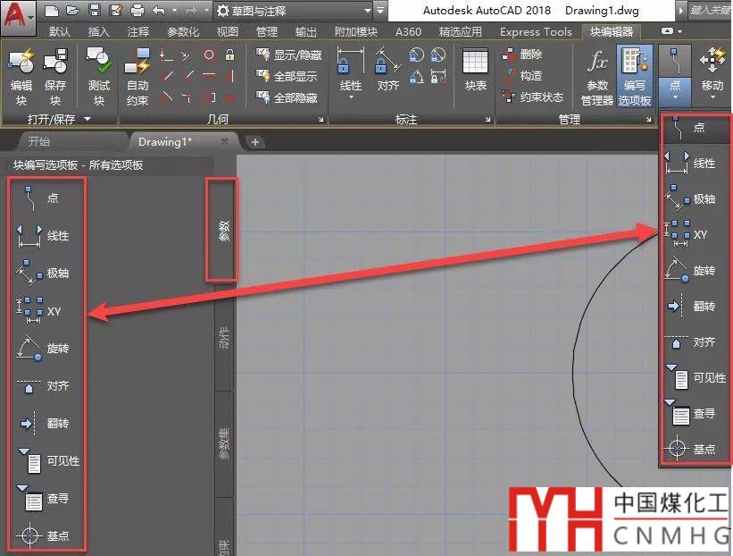Switch to the 参数化 ribbon tab
The width and height of the screenshot is (733, 556).
point(183,31)
